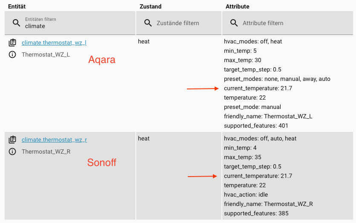Screen dimensions: 356x223
Task: Open the climate.thermostat_wz_r entity link
Action: pos(54,140)
